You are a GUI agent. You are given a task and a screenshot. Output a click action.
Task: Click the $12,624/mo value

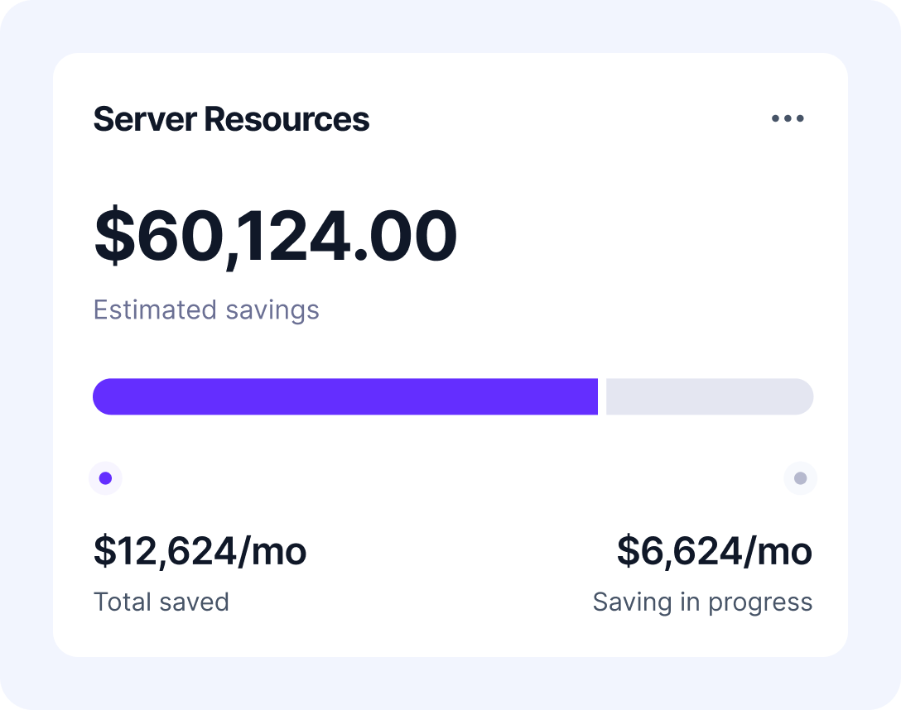pyautogui.click(x=200, y=551)
